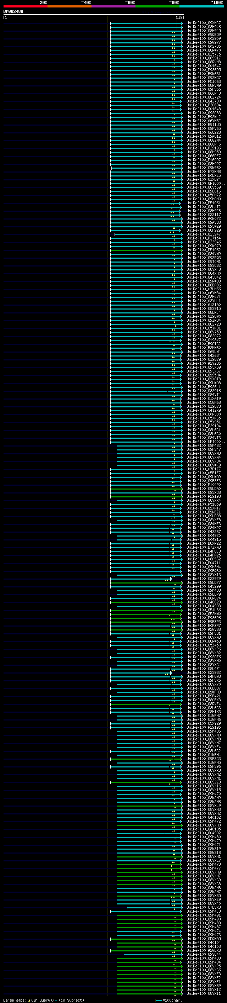Screen dimensions: 227x1003
Task: Open hit UniRef100_Q02909
Action: click(204, 38)
